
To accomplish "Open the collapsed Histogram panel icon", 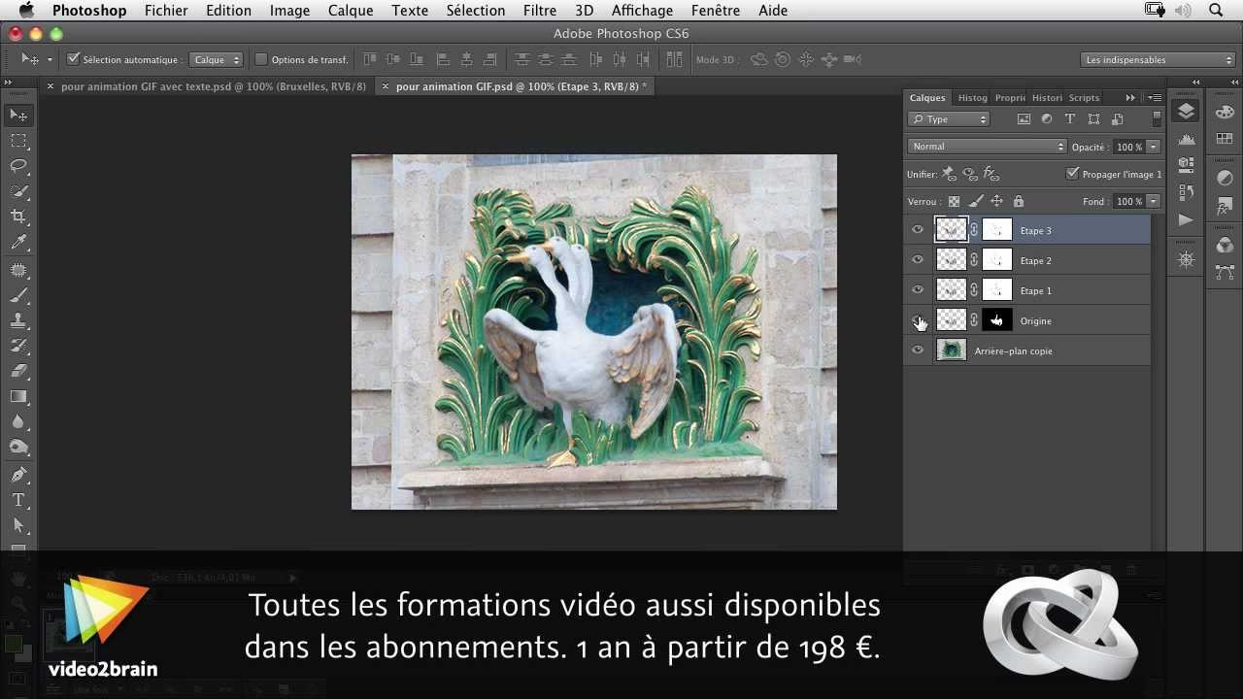I will click(x=1186, y=140).
